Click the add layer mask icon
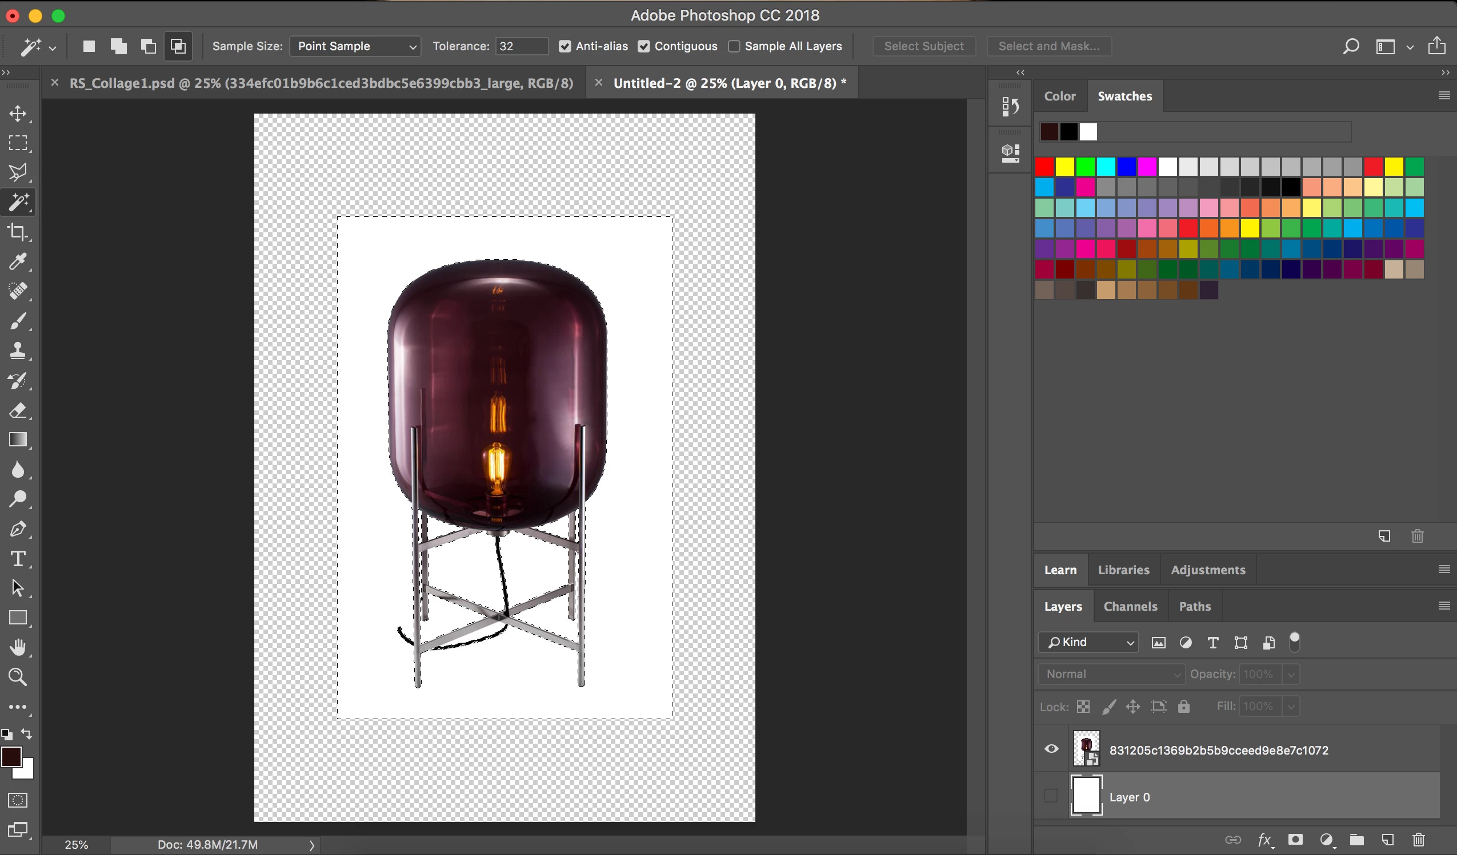 point(1295,840)
